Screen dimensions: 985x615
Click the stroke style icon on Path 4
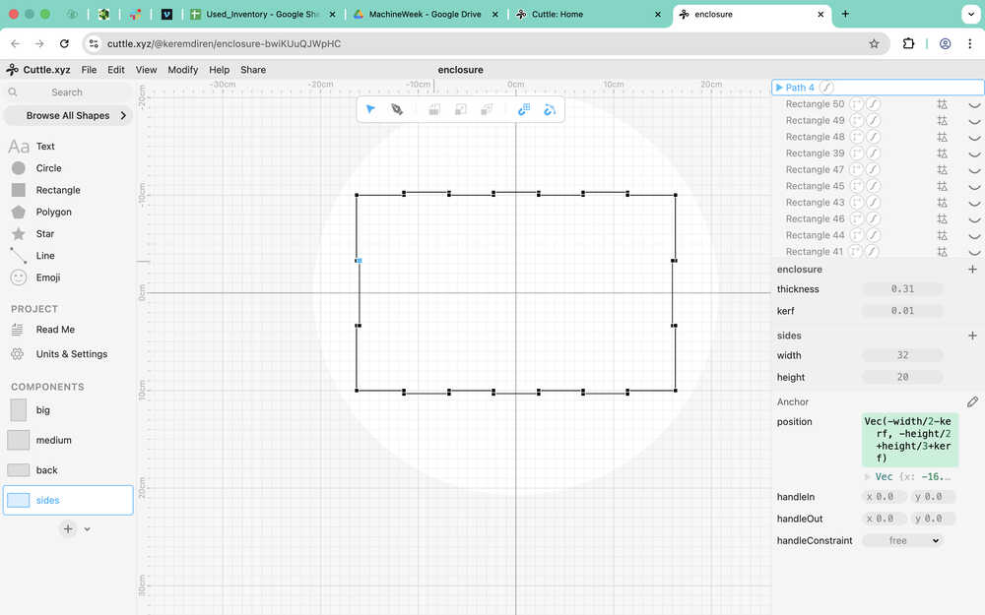(826, 88)
